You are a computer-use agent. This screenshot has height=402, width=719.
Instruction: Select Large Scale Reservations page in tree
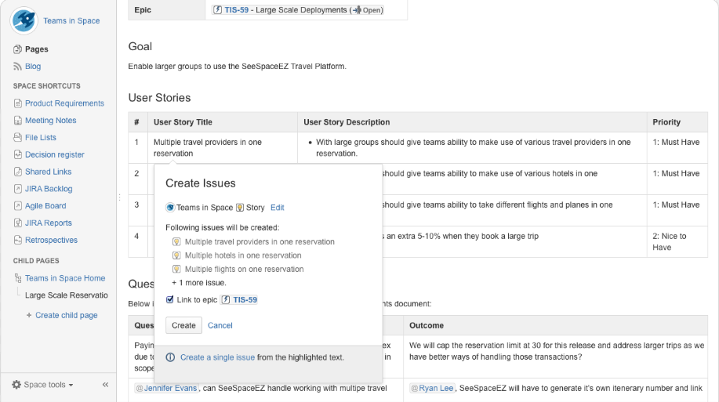click(x=67, y=295)
